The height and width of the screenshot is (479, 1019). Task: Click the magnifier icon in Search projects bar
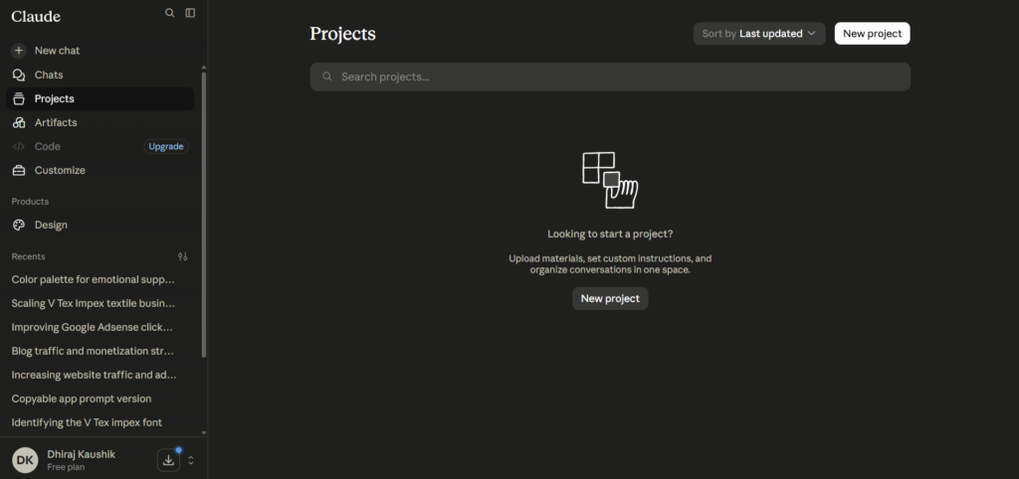click(x=327, y=77)
